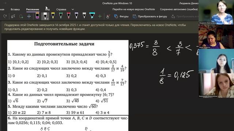Select Екатерина video tile at bottom

click(x=216, y=86)
